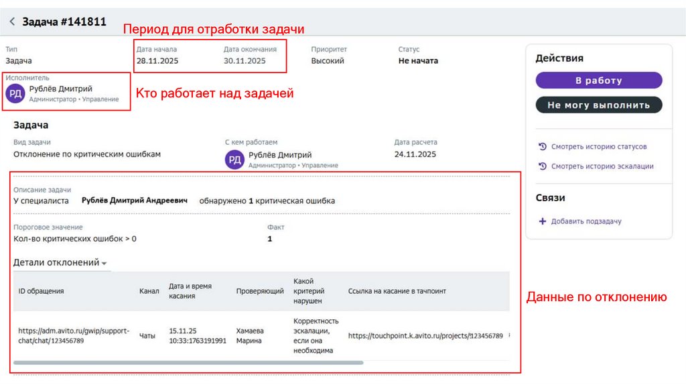Open Смотреть историю статусов link
The width and height of the screenshot is (686, 385).
click(598, 146)
